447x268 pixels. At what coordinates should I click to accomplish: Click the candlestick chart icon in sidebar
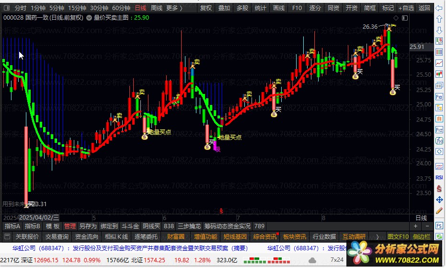click(x=439, y=74)
